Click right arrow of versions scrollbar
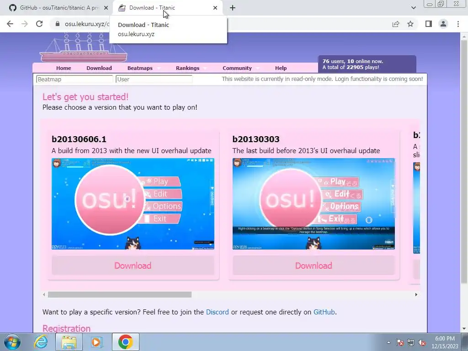The image size is (468, 351). coord(416,295)
